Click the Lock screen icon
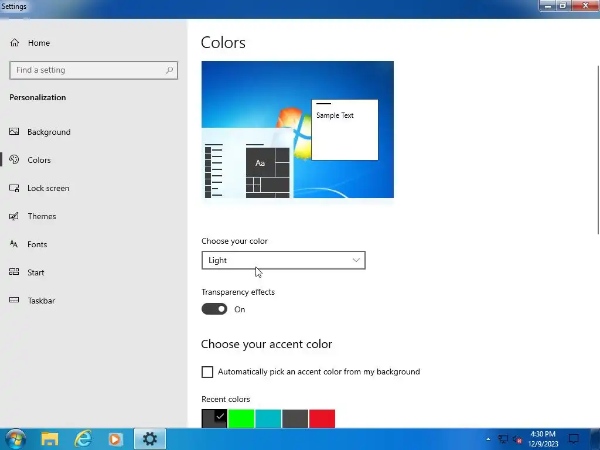The height and width of the screenshot is (450, 600). point(14,188)
